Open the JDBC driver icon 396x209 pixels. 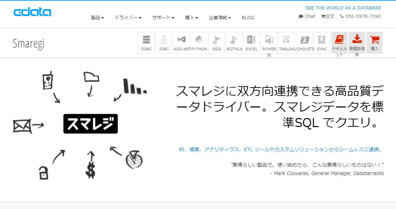164,43
